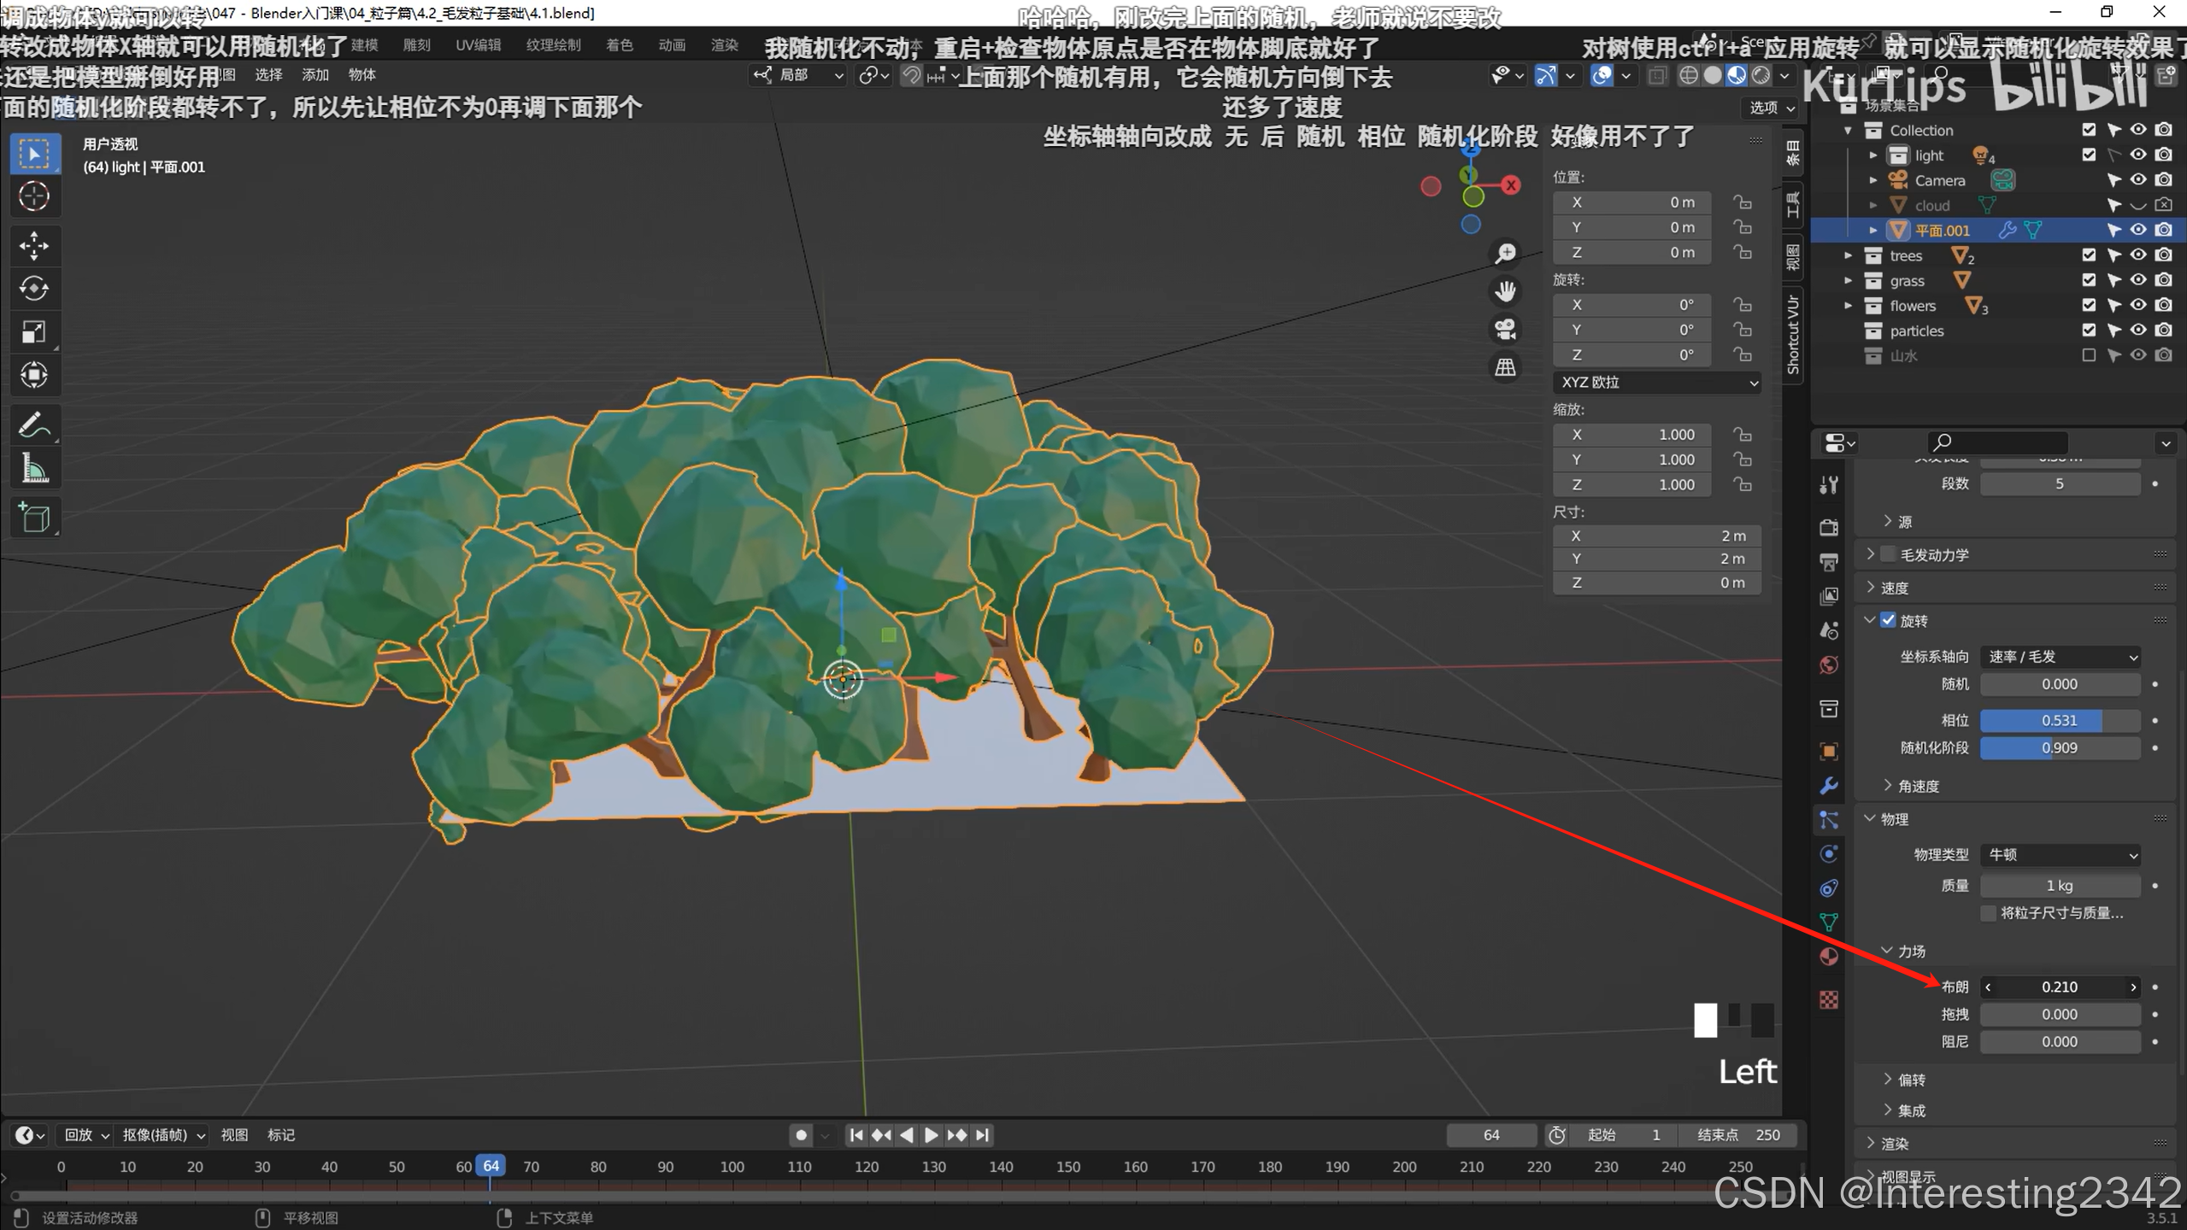Image resolution: width=2187 pixels, height=1230 pixels.
Task: Enable the 山水 collection checkbox
Action: [x=2089, y=355]
